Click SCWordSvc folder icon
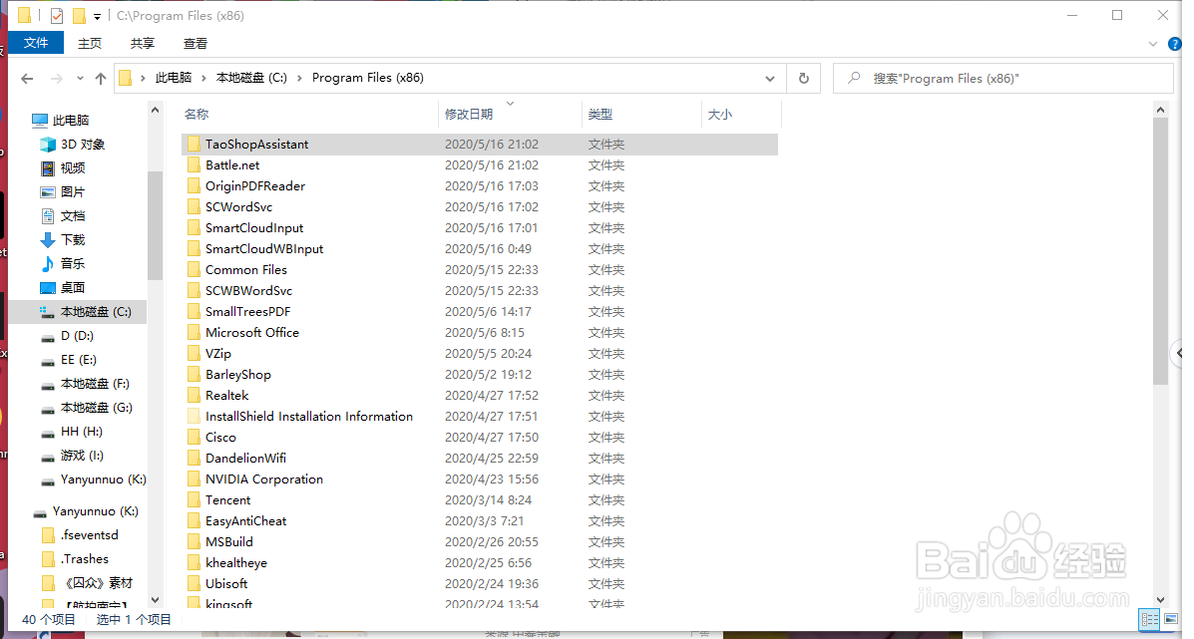Image resolution: width=1194 pixels, height=639 pixels. pyautogui.click(x=194, y=207)
